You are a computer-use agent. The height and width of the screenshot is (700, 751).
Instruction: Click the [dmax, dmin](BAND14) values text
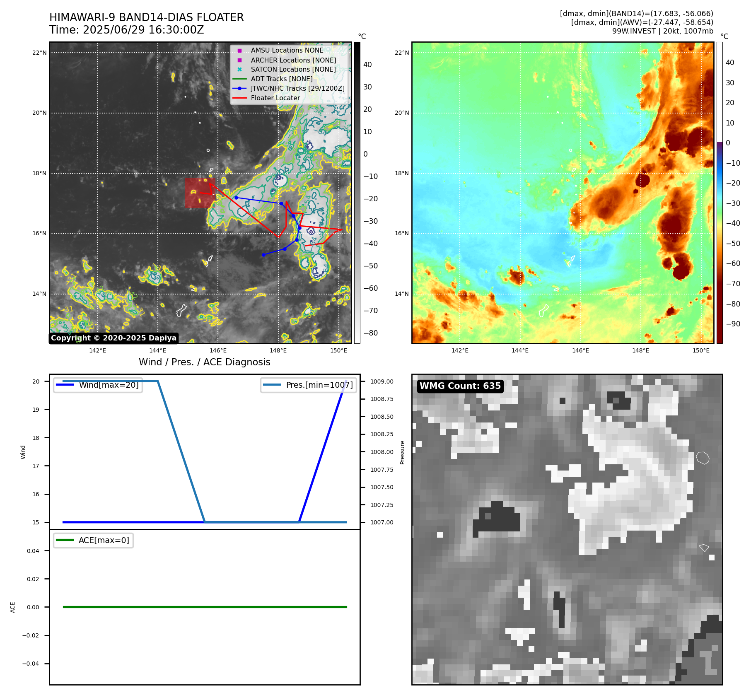pos(637,14)
